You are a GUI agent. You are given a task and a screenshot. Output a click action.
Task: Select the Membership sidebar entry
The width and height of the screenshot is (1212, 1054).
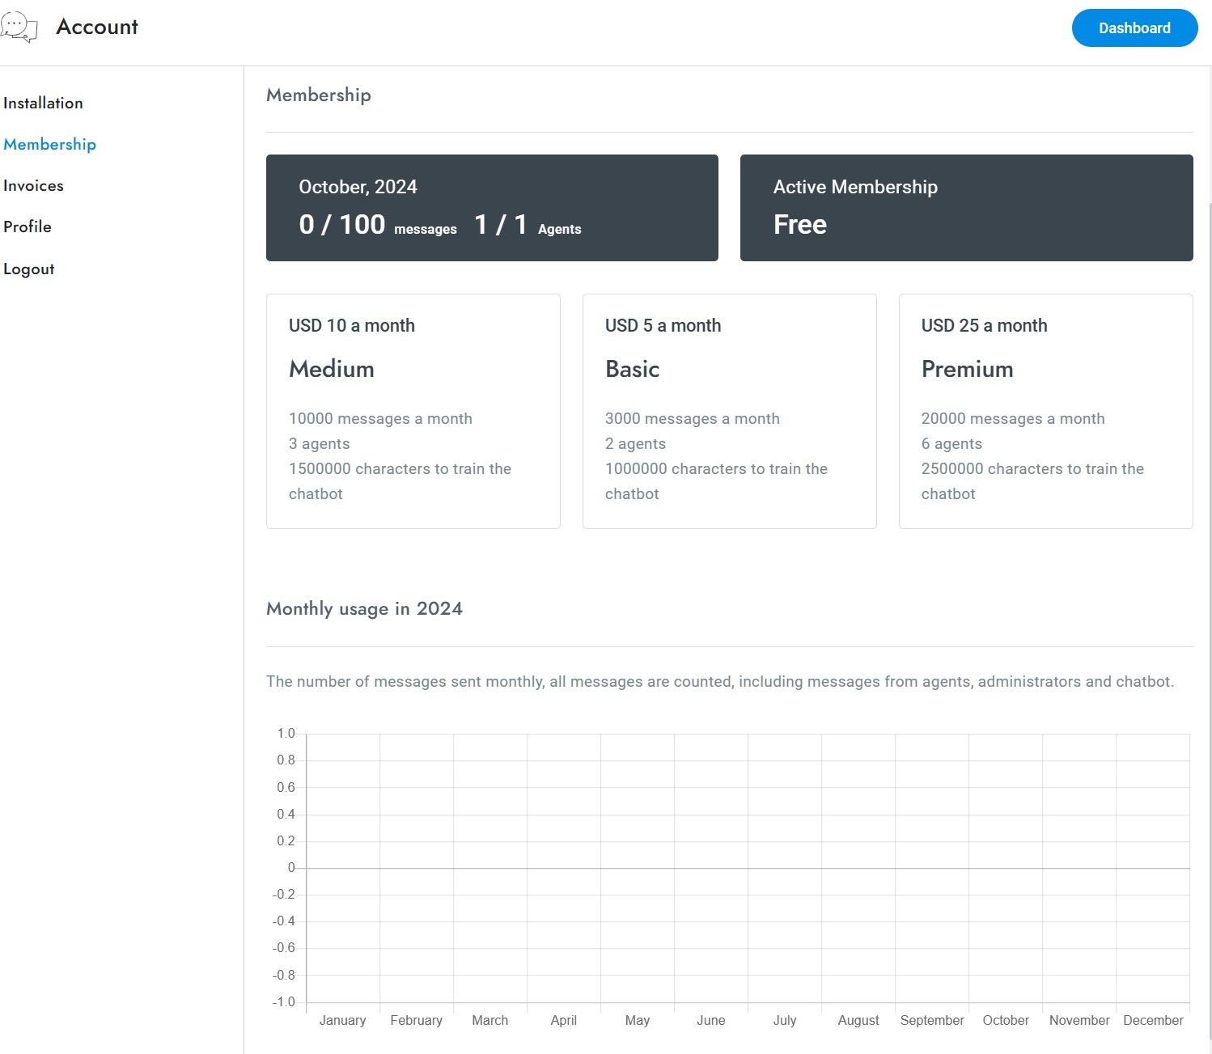49,144
